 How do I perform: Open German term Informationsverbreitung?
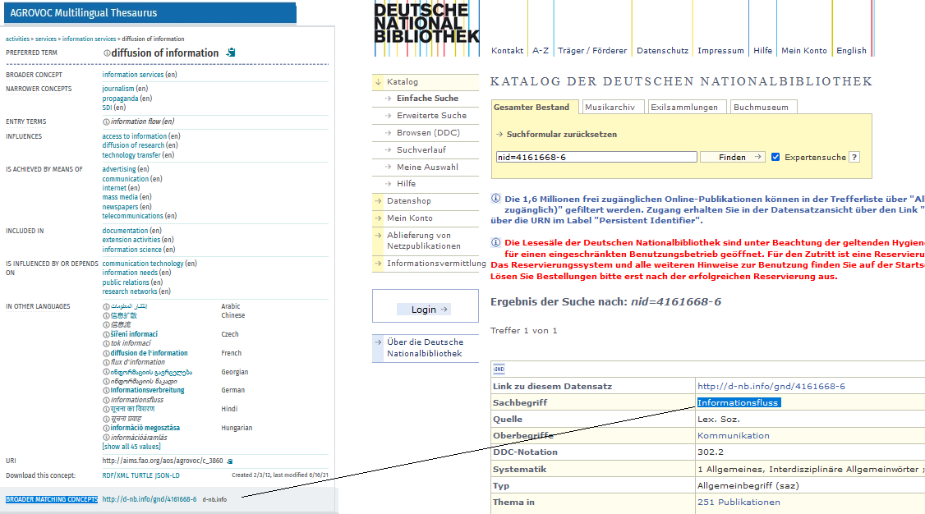coord(148,390)
